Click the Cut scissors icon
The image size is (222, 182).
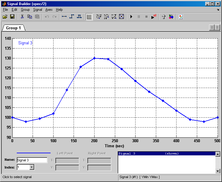pos(22,17)
